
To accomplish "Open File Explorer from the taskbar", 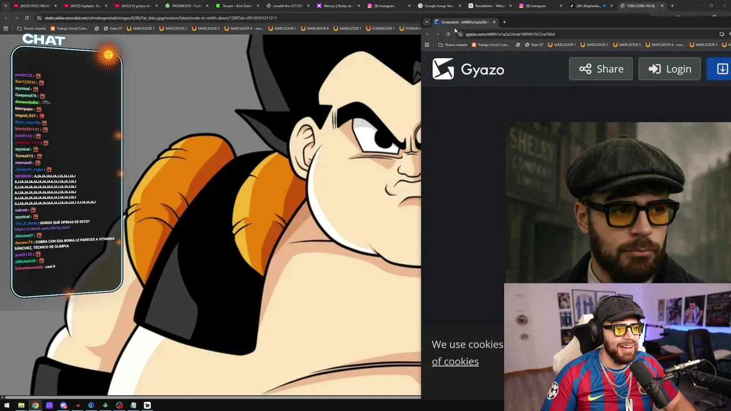I will click(x=21, y=406).
